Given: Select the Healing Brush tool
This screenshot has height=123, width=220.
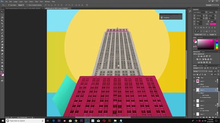Looking at the screenshot, I should (x=2, y=30).
